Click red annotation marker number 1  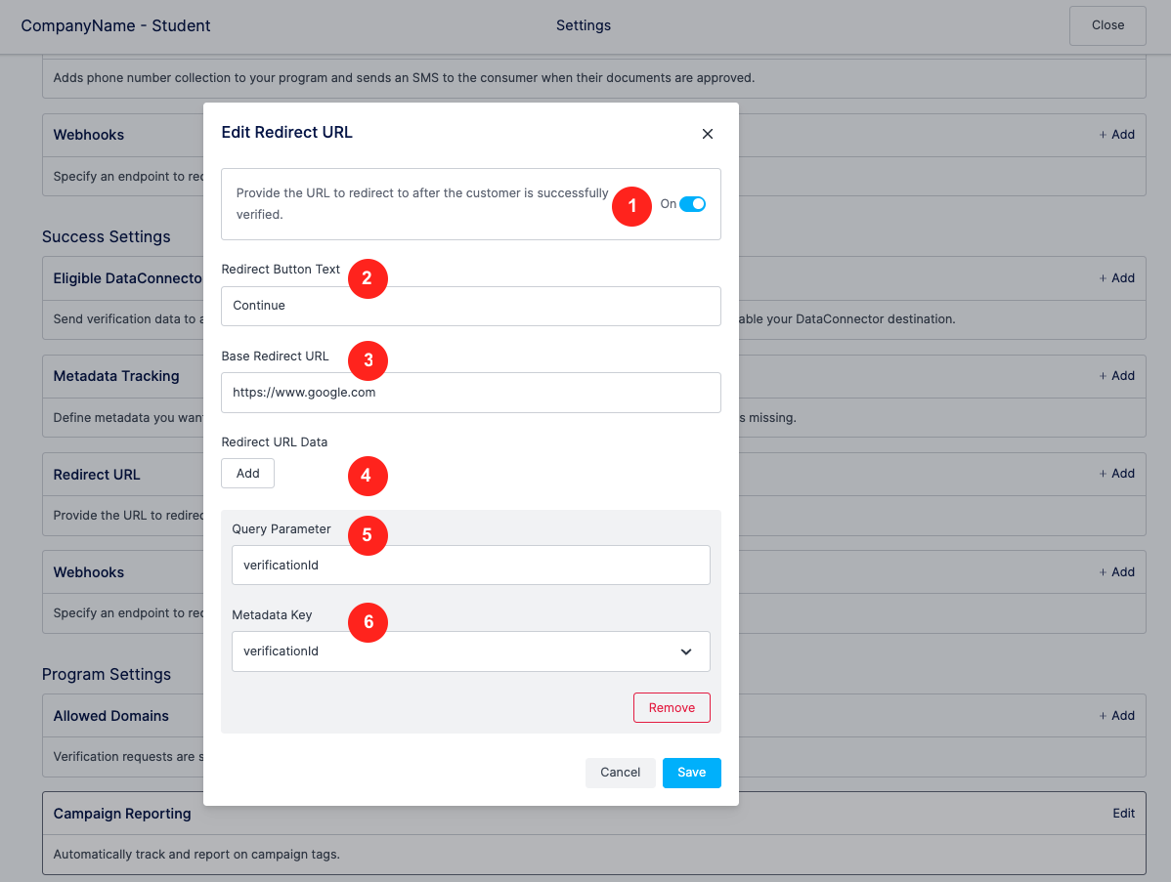click(631, 206)
